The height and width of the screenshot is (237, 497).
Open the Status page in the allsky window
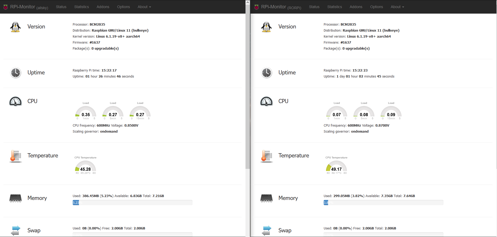pyautogui.click(x=61, y=7)
